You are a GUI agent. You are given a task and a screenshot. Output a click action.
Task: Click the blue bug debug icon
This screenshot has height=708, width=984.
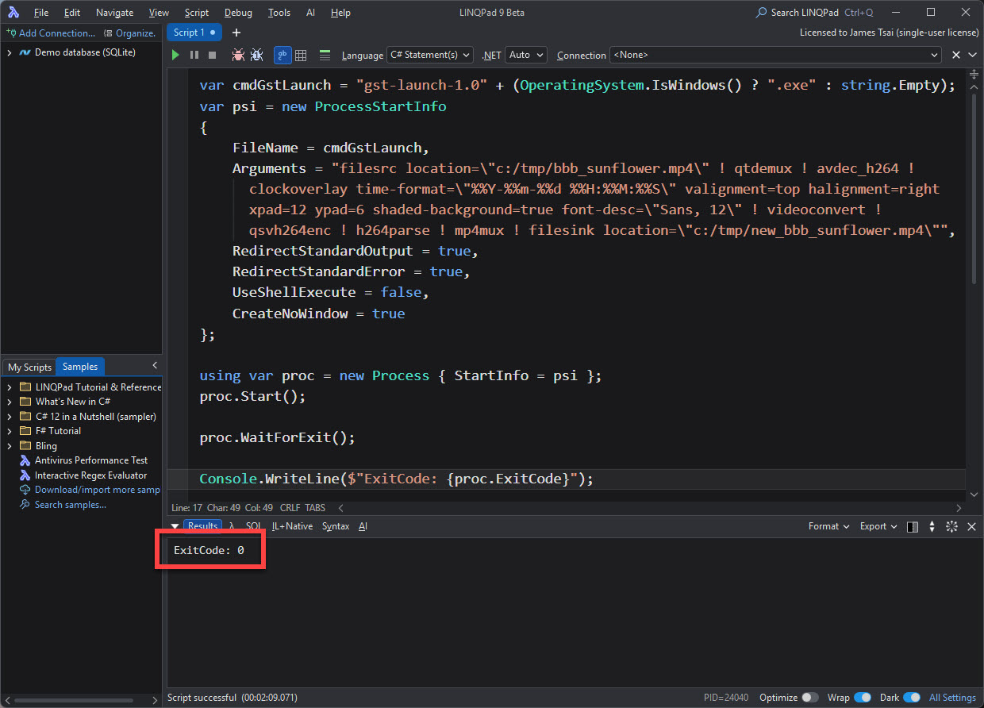click(x=257, y=55)
